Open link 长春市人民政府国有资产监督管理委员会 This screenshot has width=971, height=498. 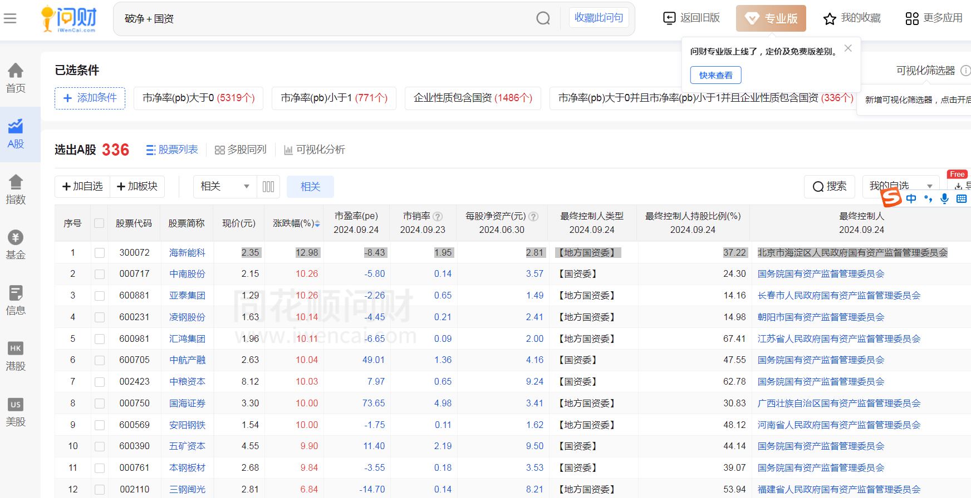coord(839,296)
